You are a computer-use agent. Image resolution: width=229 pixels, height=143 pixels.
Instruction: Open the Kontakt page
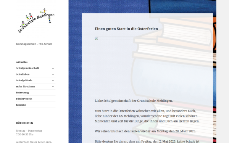(x=21, y=105)
